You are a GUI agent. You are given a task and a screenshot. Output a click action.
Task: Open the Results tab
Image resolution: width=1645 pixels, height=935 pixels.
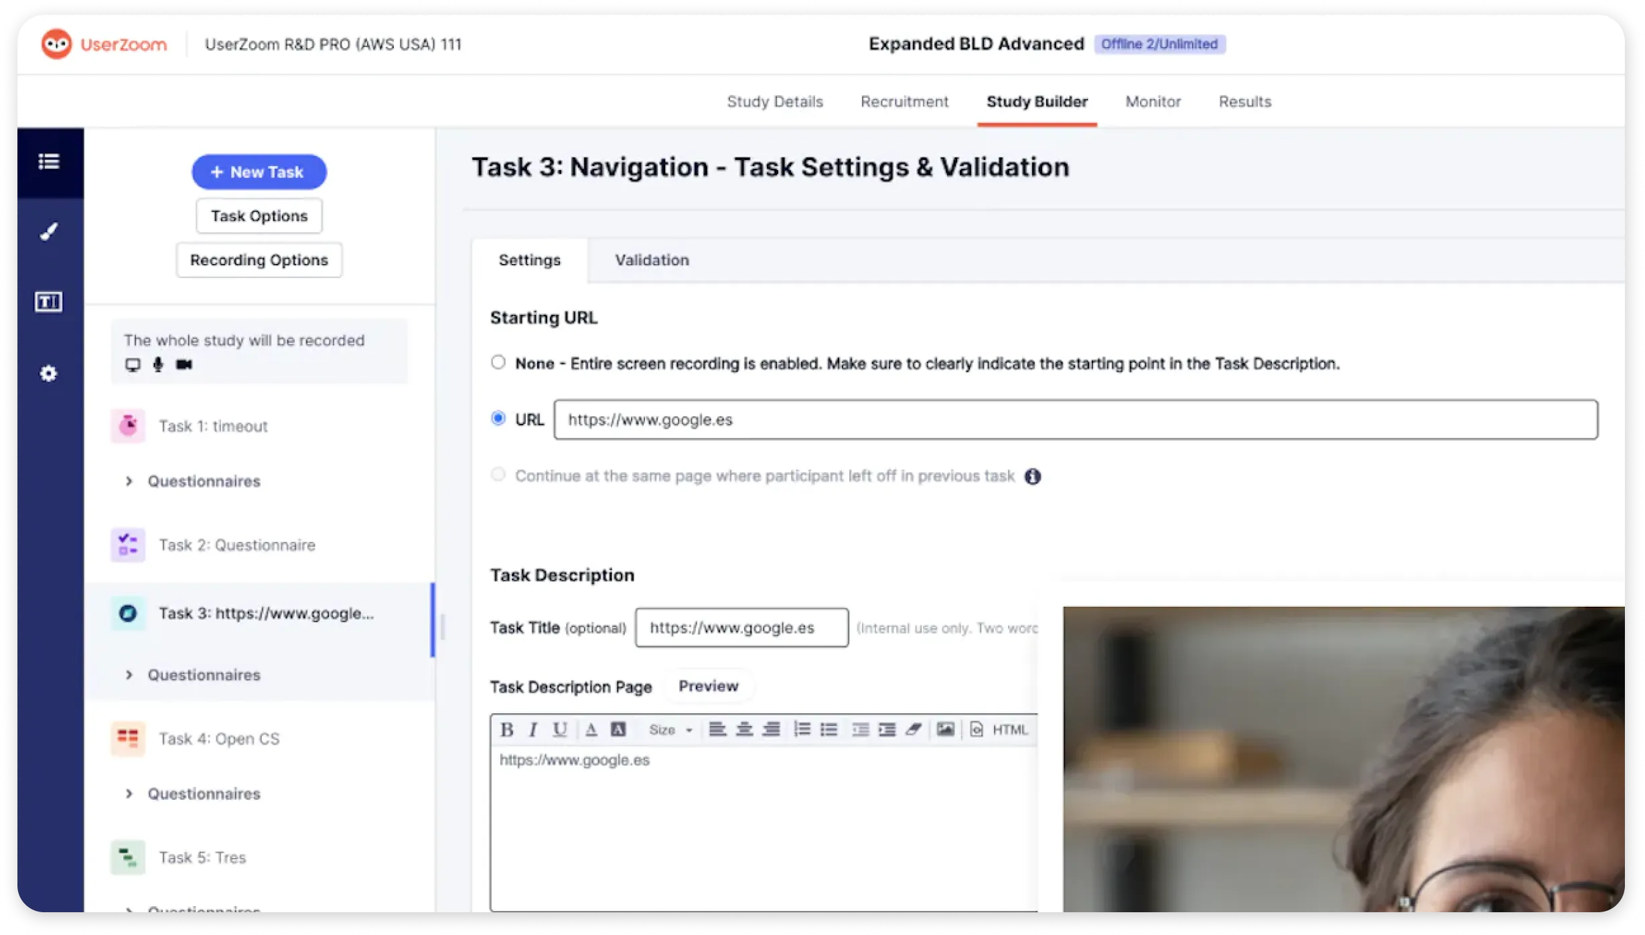[x=1244, y=101]
